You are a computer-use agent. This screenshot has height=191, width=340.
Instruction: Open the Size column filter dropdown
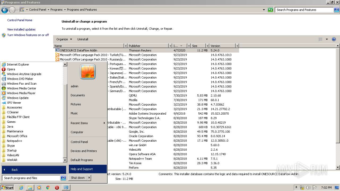pyautogui.click(x=207, y=46)
